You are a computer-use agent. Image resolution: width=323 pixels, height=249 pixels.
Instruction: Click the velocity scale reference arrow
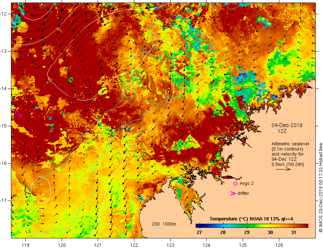tap(283, 169)
